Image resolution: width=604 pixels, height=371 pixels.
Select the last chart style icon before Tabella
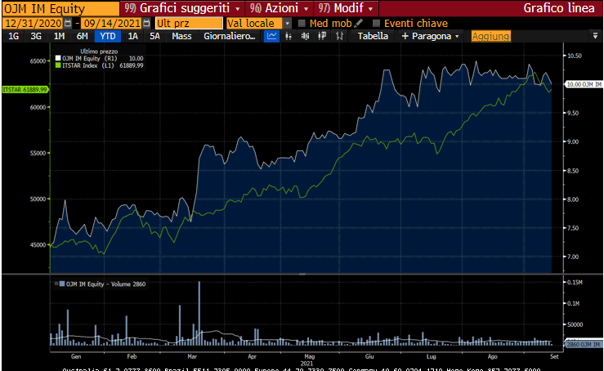point(339,36)
